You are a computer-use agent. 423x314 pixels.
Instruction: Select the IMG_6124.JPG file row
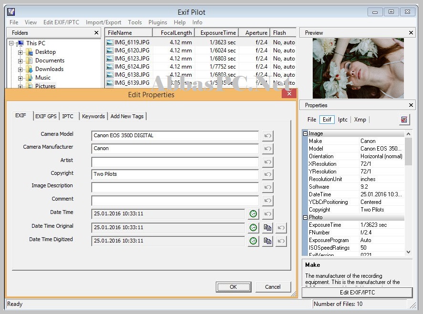[x=201, y=67]
